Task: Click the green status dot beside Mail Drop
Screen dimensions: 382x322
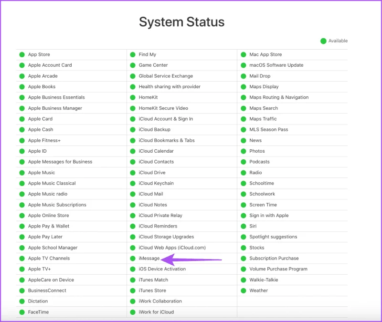Action: coord(243,76)
